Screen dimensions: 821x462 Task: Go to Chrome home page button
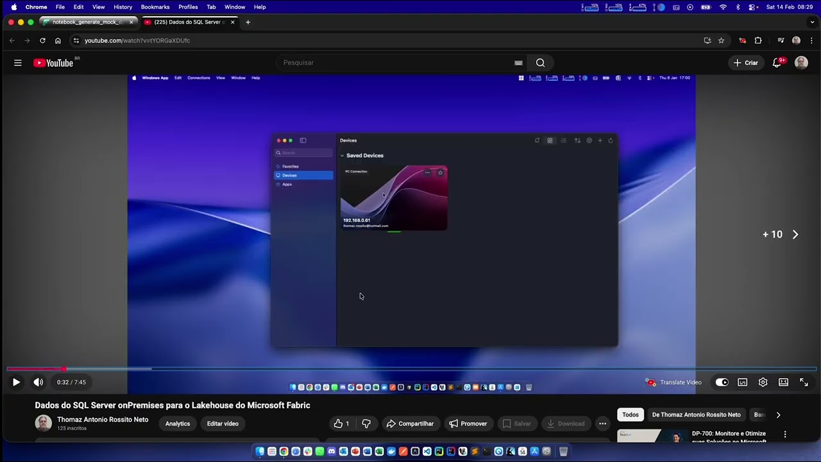pyautogui.click(x=58, y=40)
